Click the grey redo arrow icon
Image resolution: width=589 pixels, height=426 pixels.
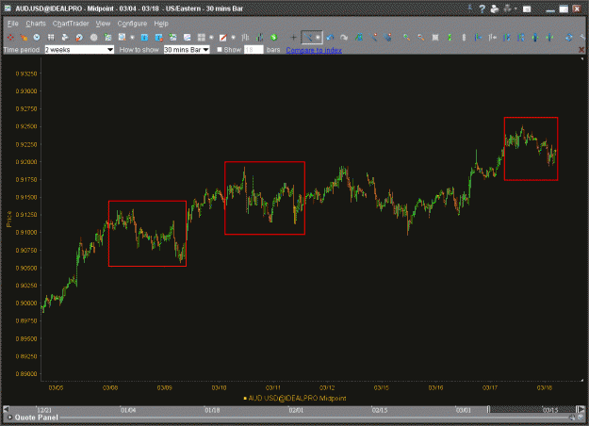click(344, 37)
